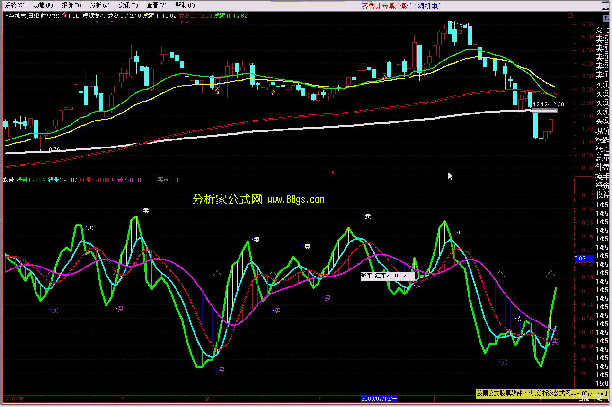Open the 系统(S) menu
Image resolution: width=612 pixels, height=407 pixels.
click(14, 5)
